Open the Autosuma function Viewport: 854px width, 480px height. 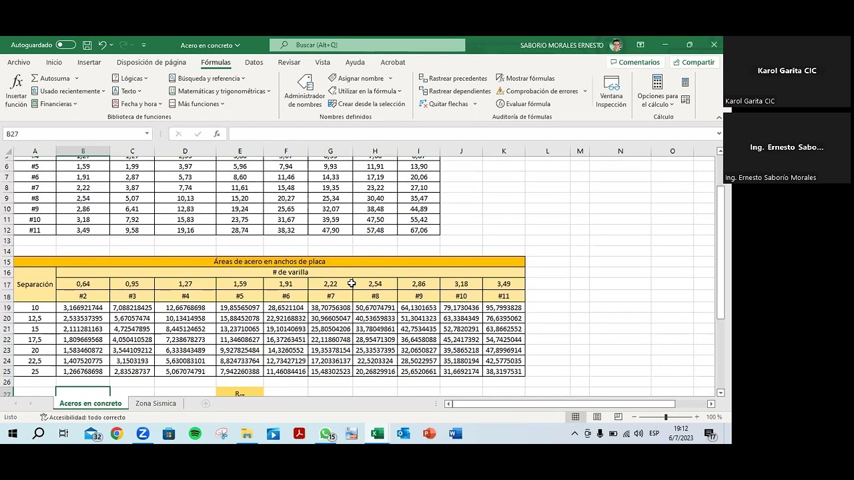(x=55, y=79)
